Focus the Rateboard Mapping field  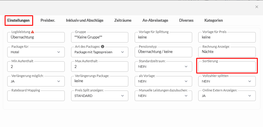(36, 96)
